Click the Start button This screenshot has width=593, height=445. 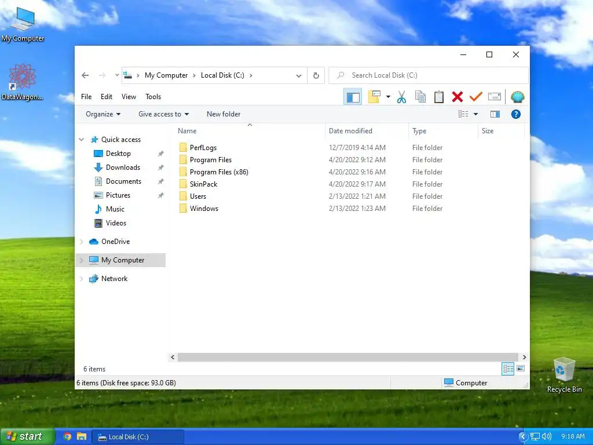click(27, 437)
